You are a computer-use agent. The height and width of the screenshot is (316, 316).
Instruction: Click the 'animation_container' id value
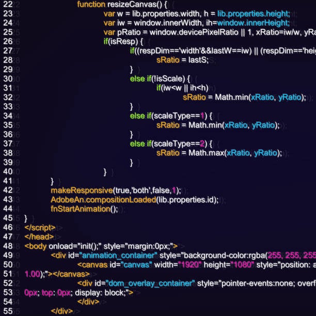(118, 256)
